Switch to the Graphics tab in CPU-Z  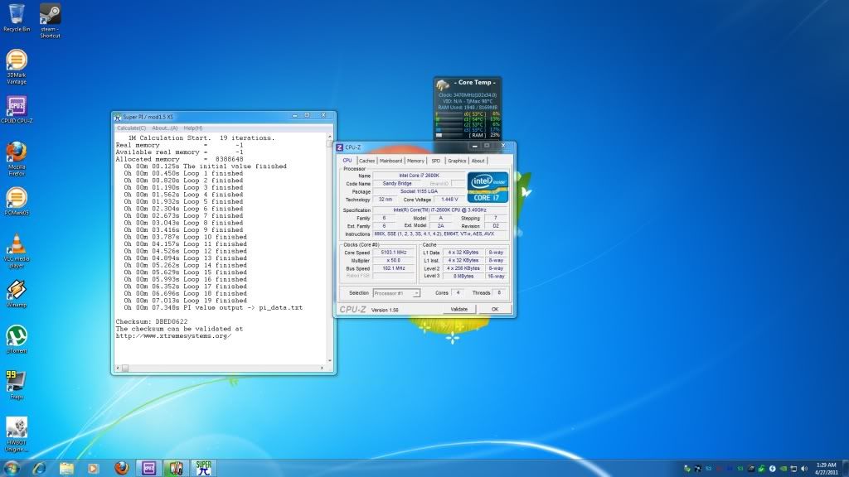pyautogui.click(x=457, y=161)
